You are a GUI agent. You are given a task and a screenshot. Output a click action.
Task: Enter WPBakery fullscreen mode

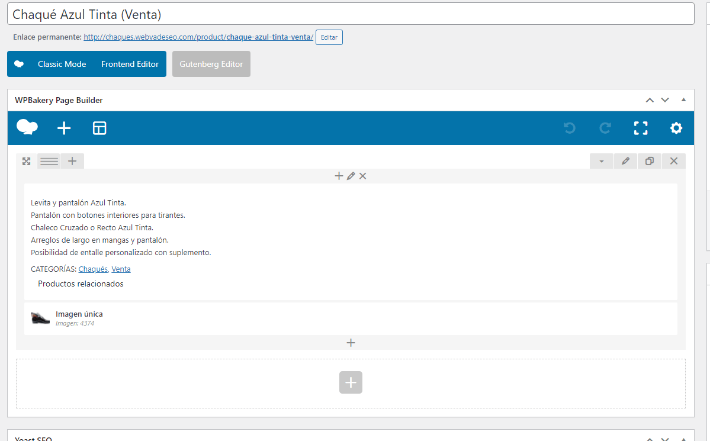coord(641,128)
